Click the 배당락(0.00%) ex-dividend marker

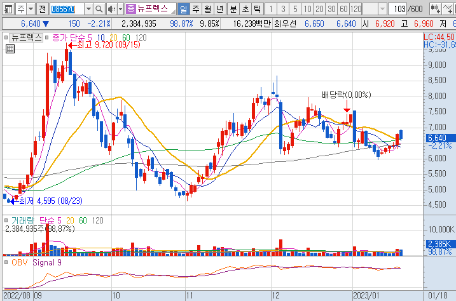tap(347, 95)
